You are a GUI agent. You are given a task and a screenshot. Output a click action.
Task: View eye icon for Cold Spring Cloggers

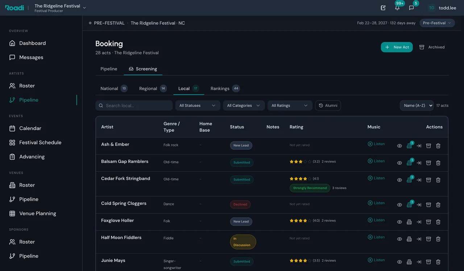point(399,205)
